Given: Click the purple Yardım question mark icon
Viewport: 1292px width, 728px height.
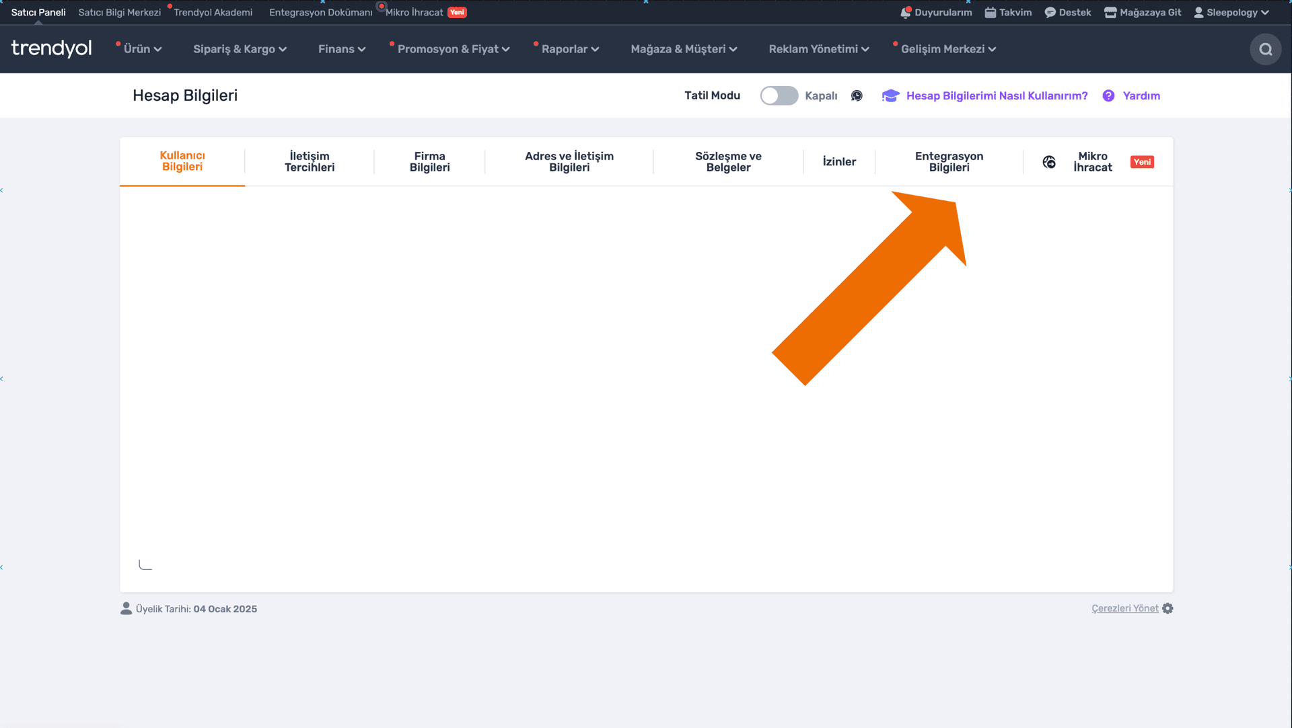Looking at the screenshot, I should [1108, 95].
